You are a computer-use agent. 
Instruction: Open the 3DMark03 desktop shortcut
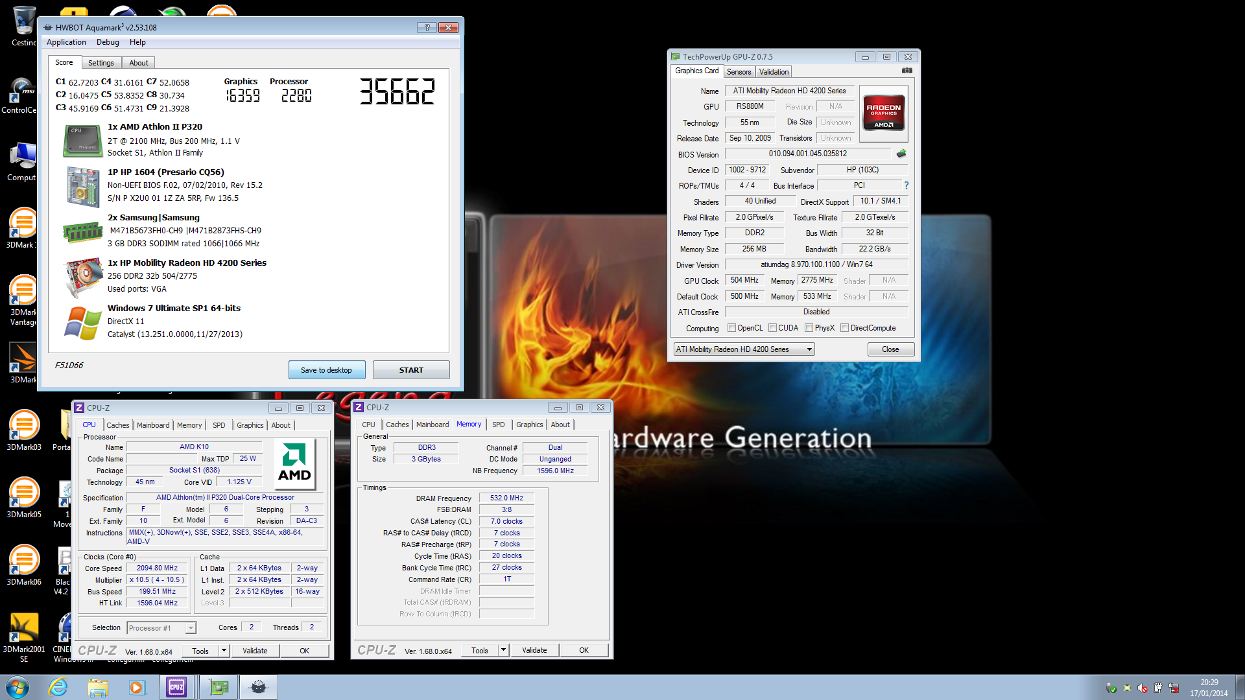point(24,430)
